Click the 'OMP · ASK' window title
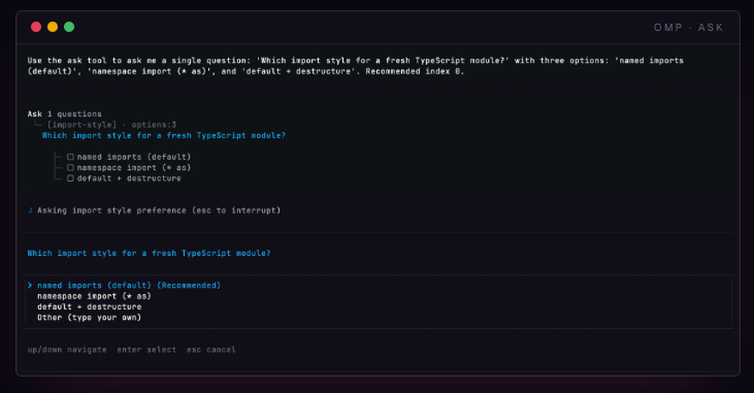 (x=688, y=27)
